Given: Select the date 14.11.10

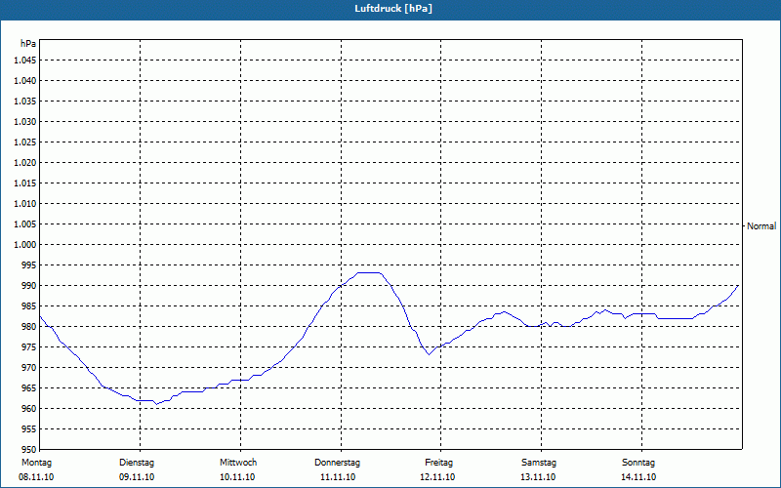Looking at the screenshot, I should click(x=638, y=477).
